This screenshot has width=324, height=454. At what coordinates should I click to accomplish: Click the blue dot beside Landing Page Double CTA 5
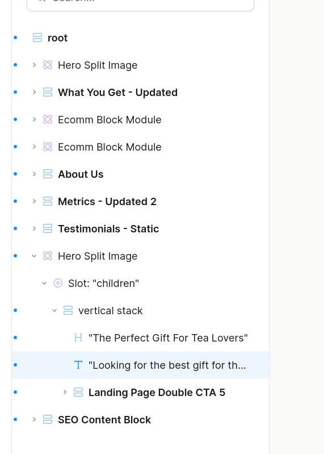point(16,392)
